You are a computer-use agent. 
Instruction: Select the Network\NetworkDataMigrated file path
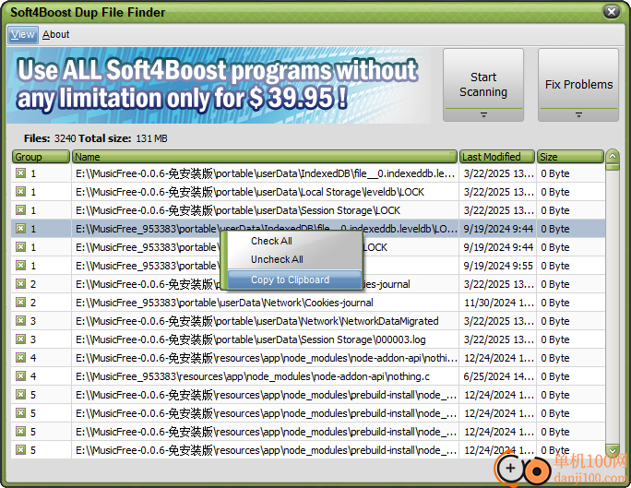pyautogui.click(x=256, y=321)
